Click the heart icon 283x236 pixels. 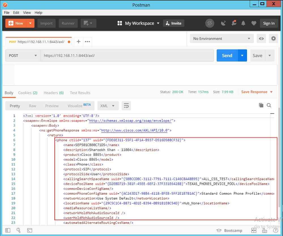[254, 23]
